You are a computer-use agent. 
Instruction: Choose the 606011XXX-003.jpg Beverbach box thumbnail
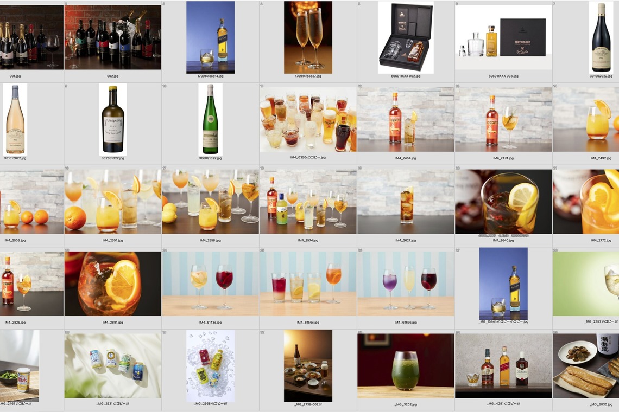(503, 37)
